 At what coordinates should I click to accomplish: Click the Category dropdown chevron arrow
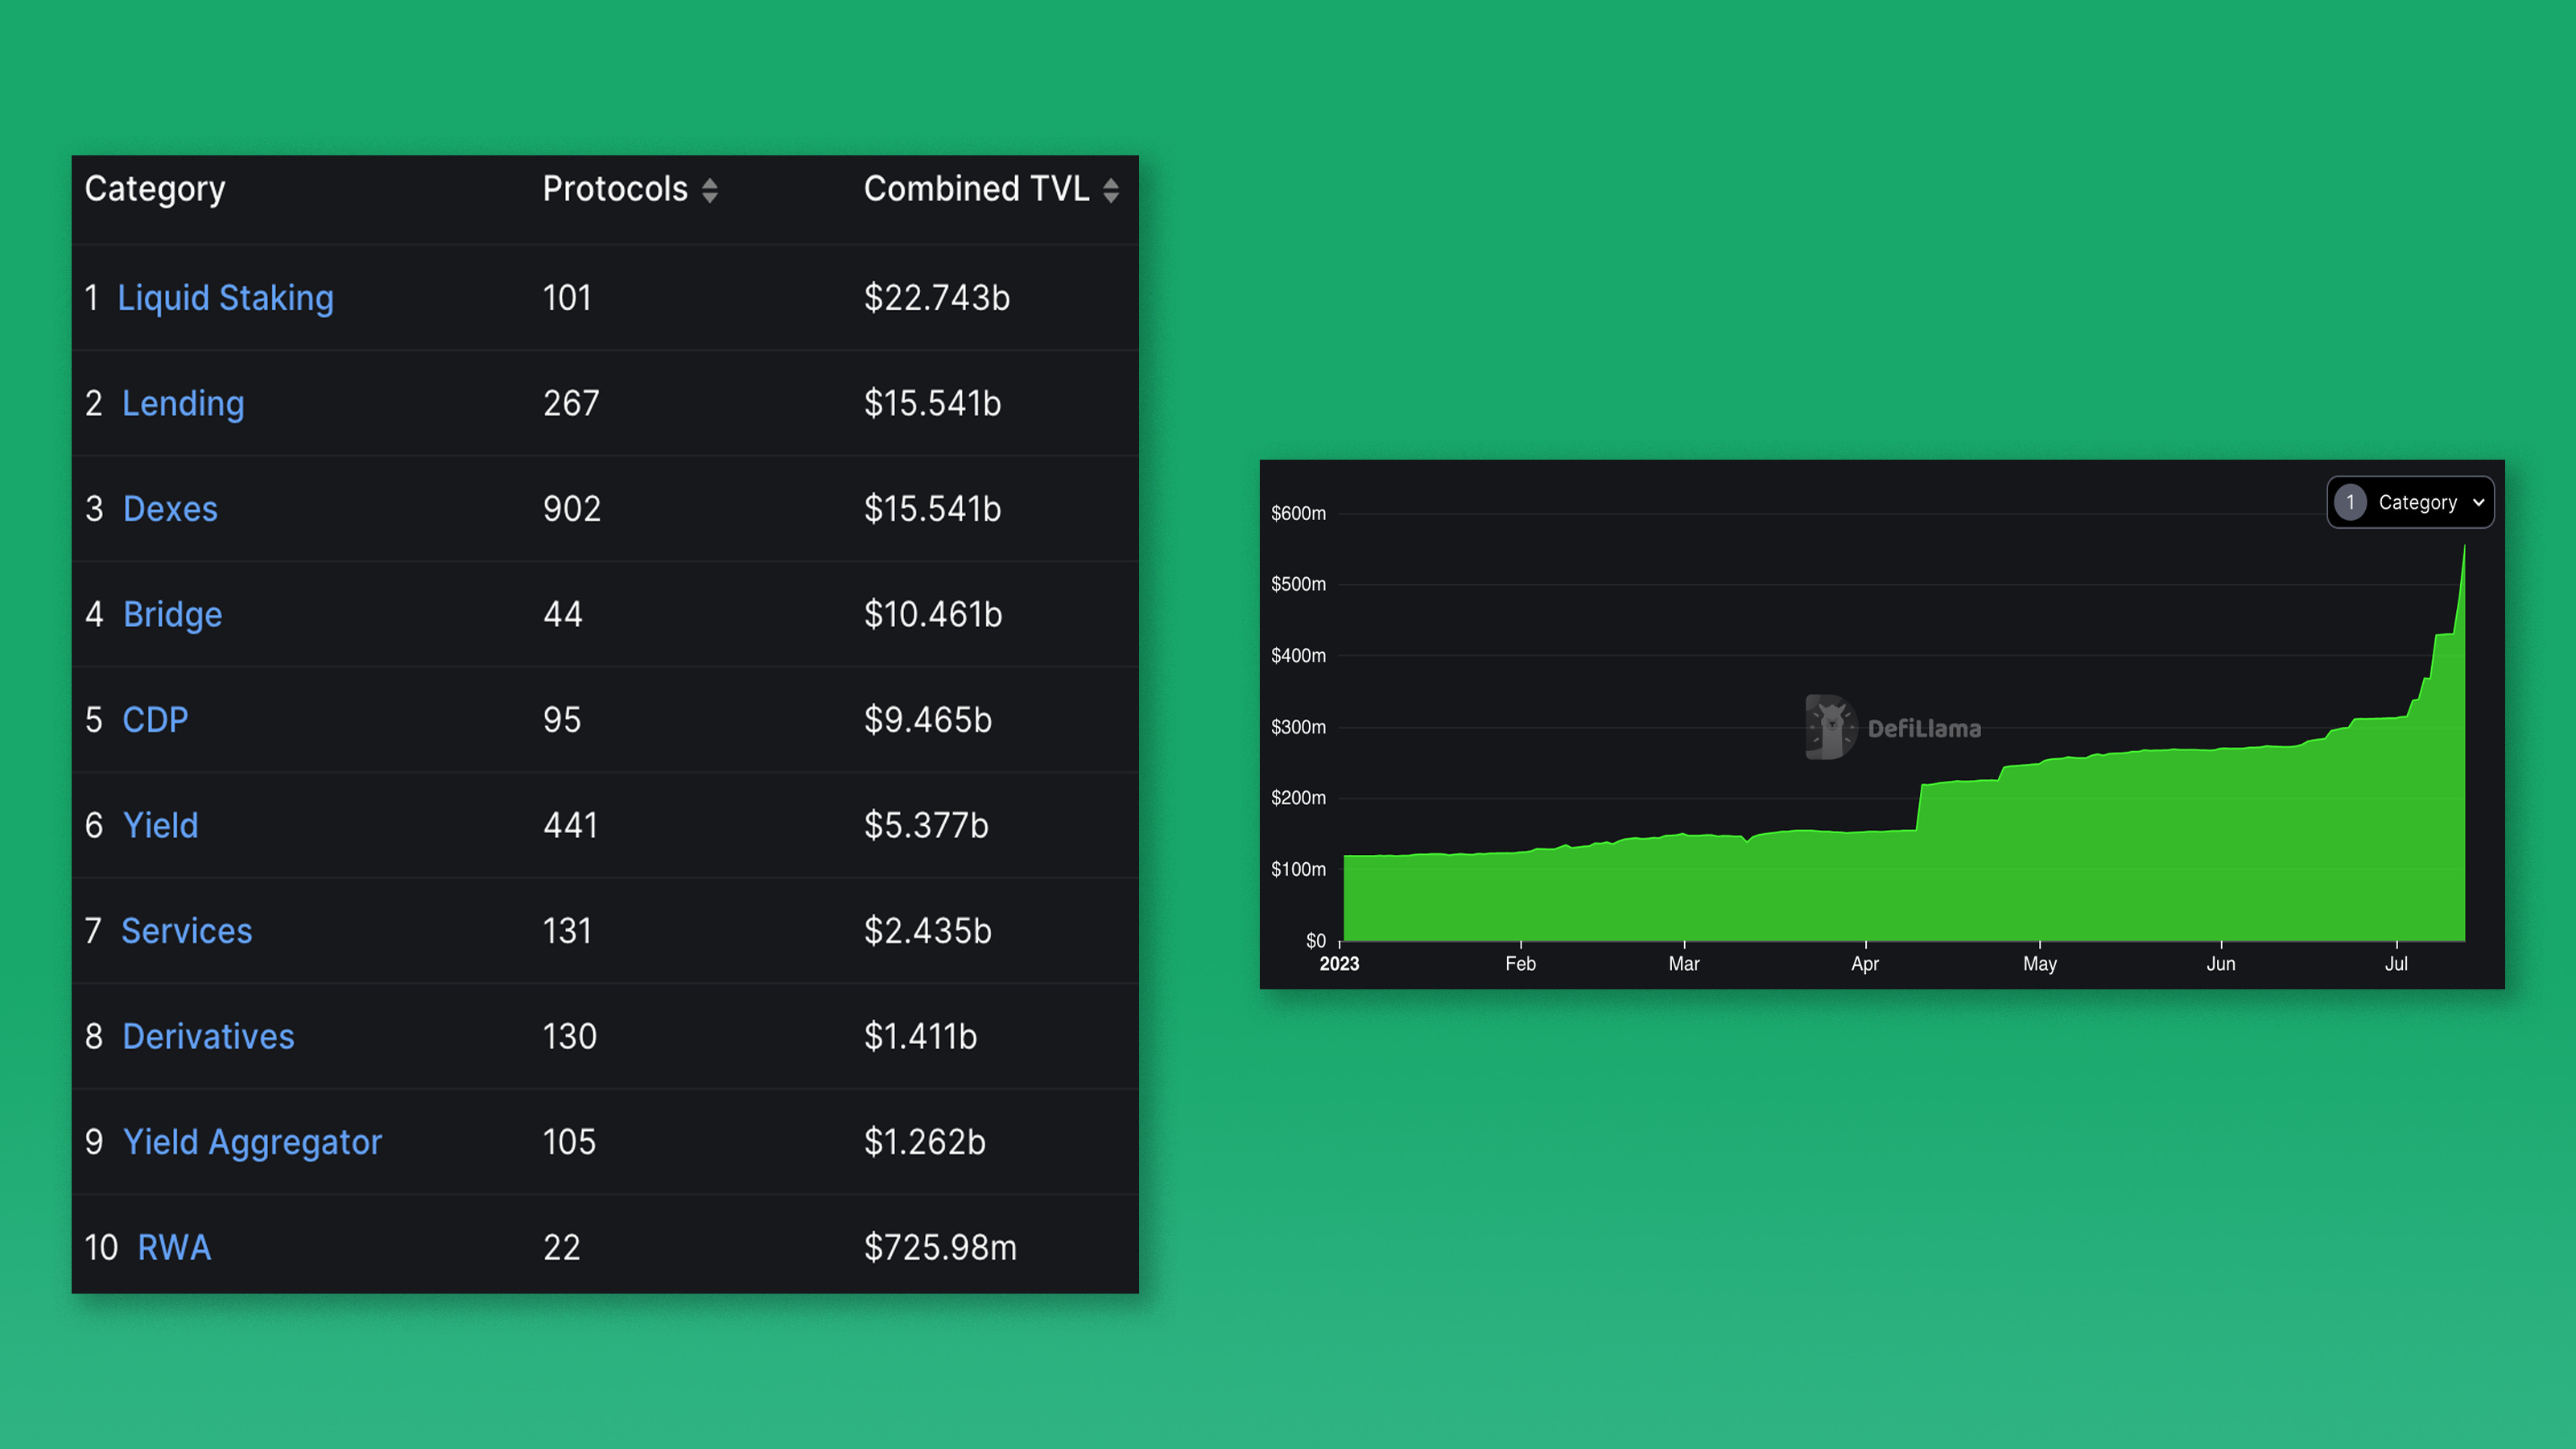pos(2478,503)
